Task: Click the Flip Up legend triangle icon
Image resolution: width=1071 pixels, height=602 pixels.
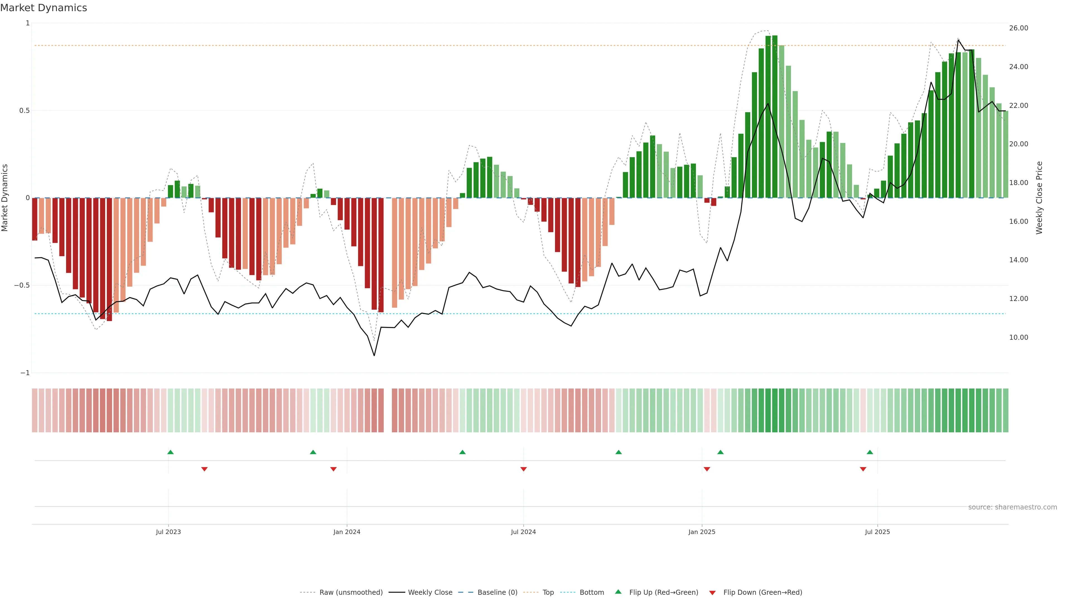Action: coord(618,592)
